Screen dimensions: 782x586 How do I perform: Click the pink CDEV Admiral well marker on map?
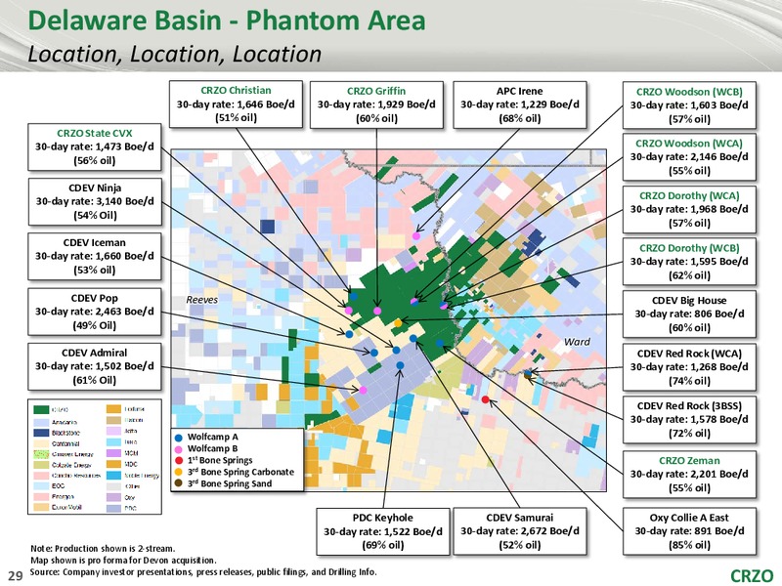pyautogui.click(x=363, y=390)
